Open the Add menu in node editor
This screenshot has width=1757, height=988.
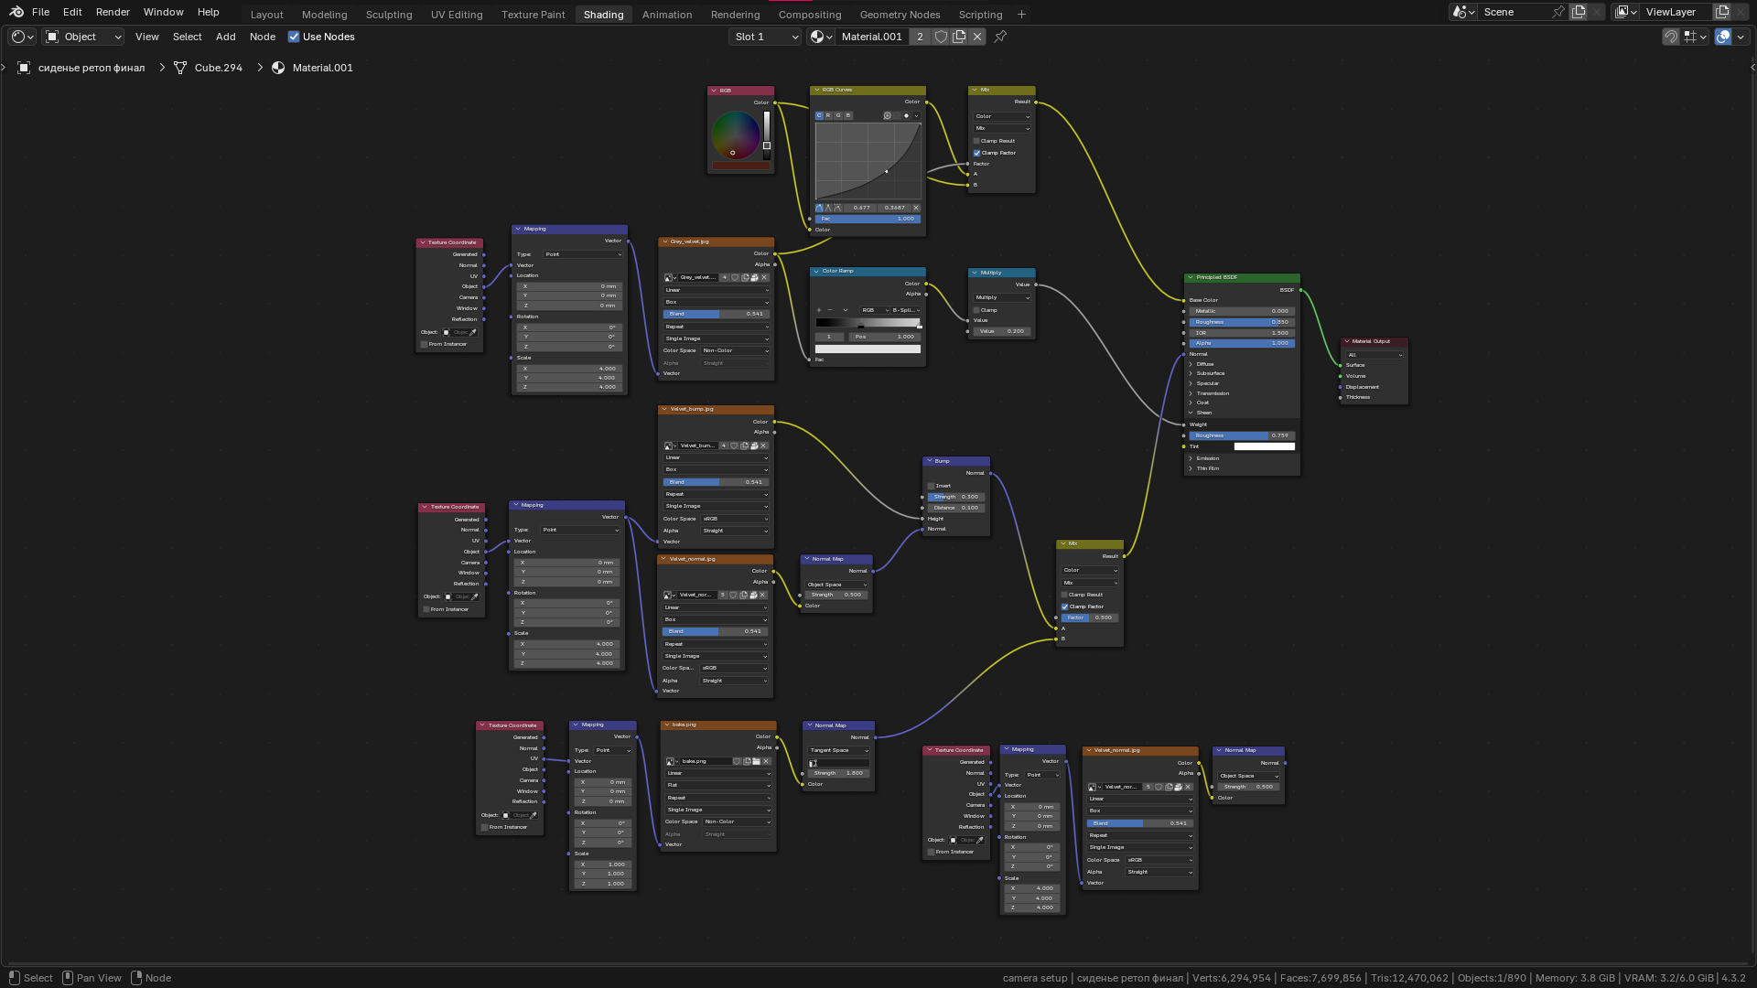[225, 37]
